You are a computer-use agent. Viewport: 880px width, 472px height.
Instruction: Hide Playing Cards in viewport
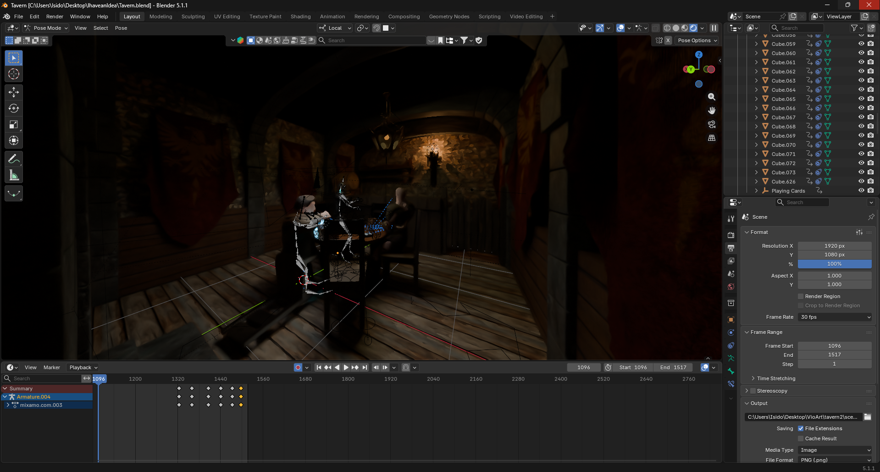click(861, 191)
